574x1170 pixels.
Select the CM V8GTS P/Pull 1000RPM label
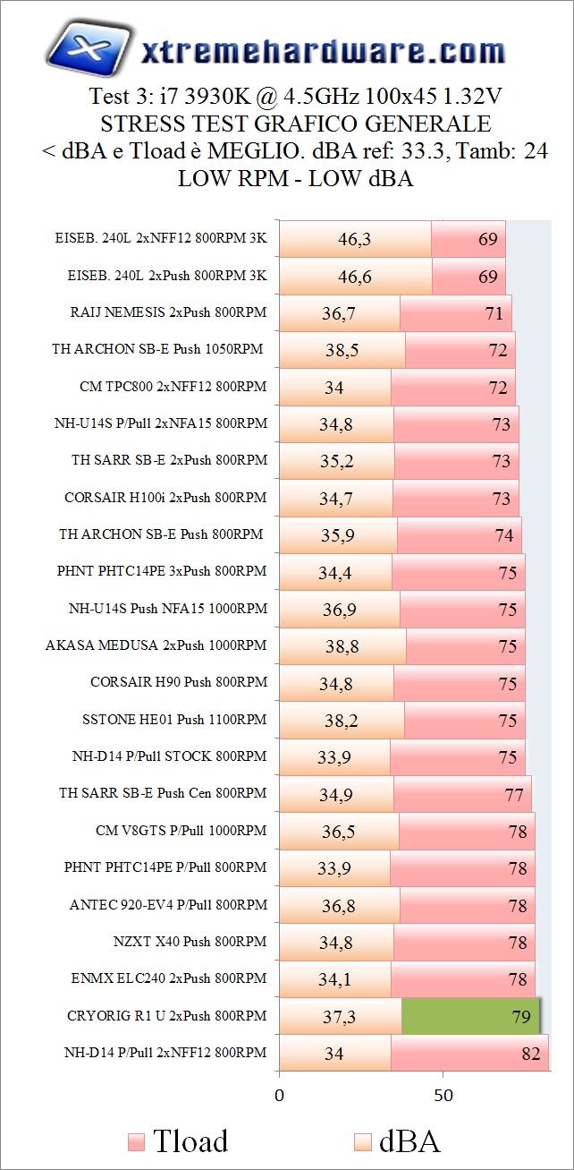tap(181, 831)
